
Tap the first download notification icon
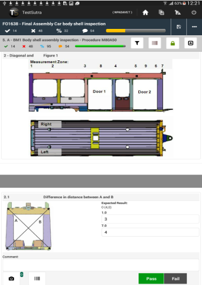point(11,3)
